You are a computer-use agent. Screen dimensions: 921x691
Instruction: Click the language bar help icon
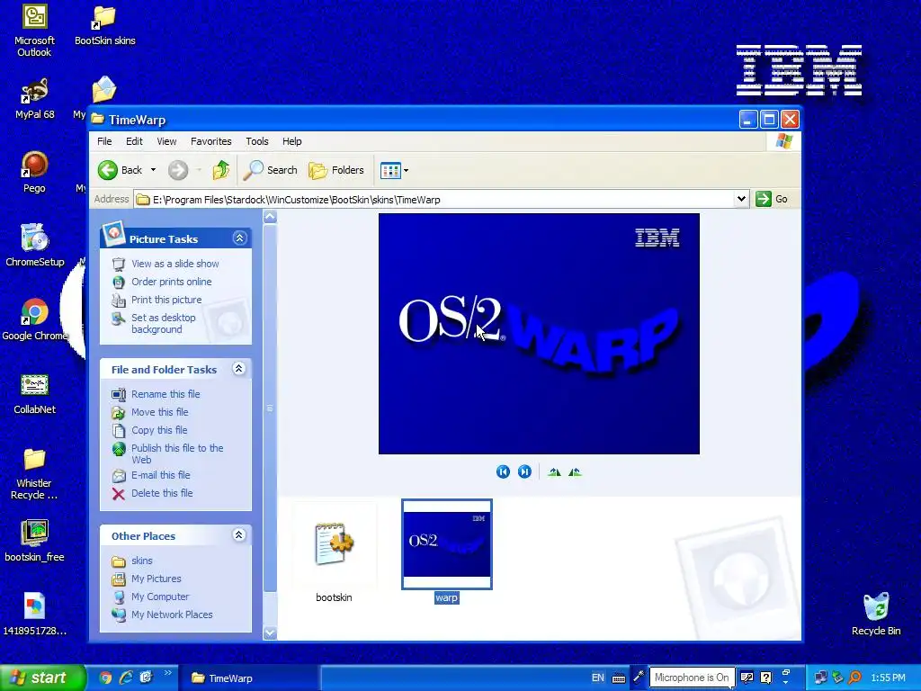tap(766, 678)
